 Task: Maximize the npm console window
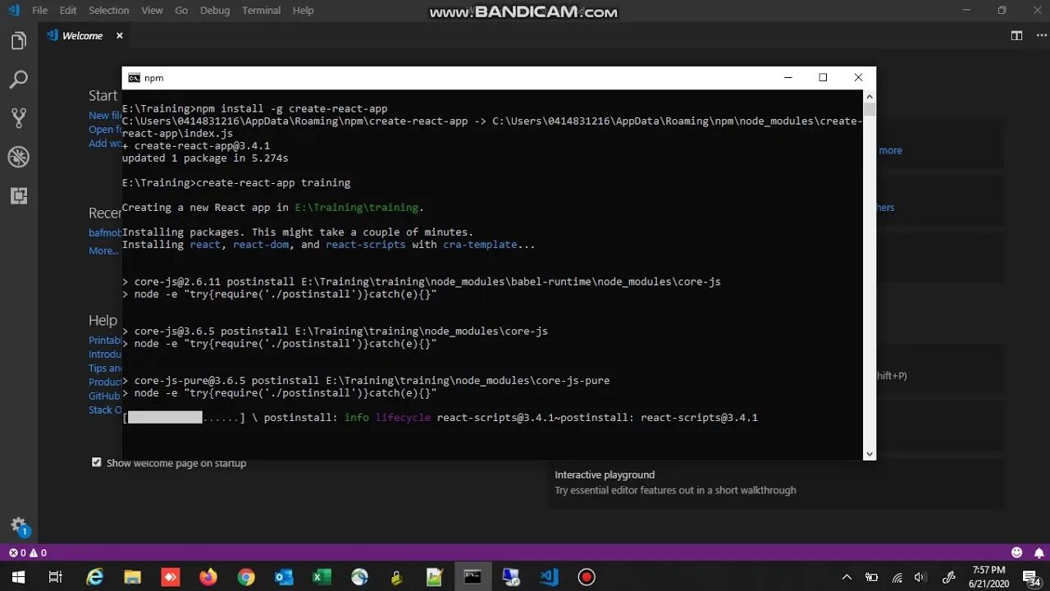823,77
